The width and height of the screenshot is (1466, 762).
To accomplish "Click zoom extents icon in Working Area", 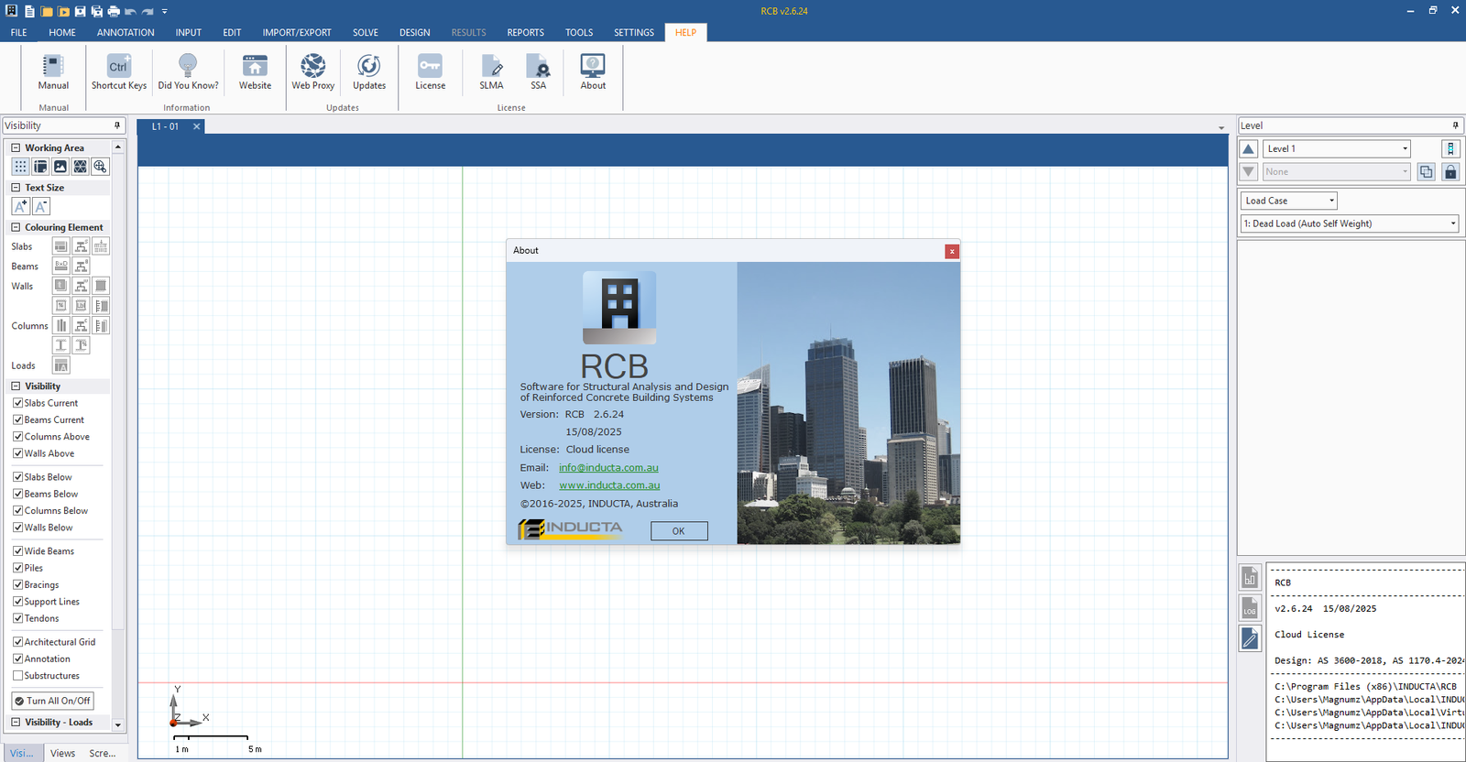I will point(101,167).
